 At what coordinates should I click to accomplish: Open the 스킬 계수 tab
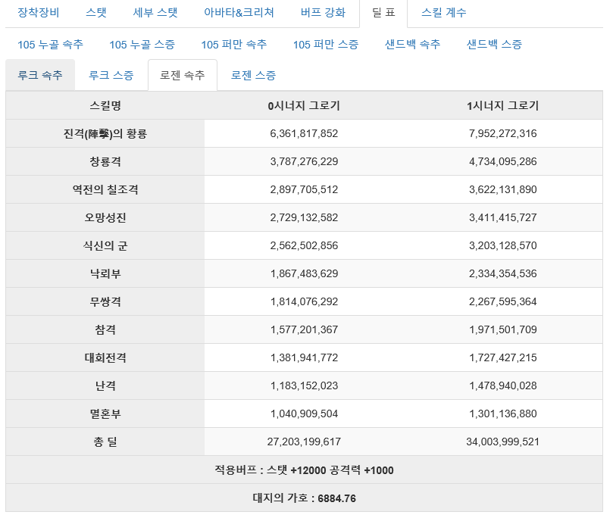tap(444, 13)
